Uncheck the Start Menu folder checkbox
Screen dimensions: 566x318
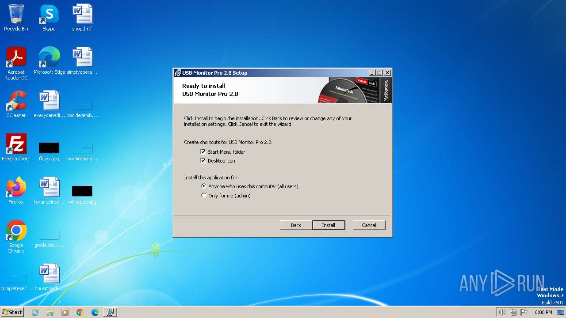[203, 151]
